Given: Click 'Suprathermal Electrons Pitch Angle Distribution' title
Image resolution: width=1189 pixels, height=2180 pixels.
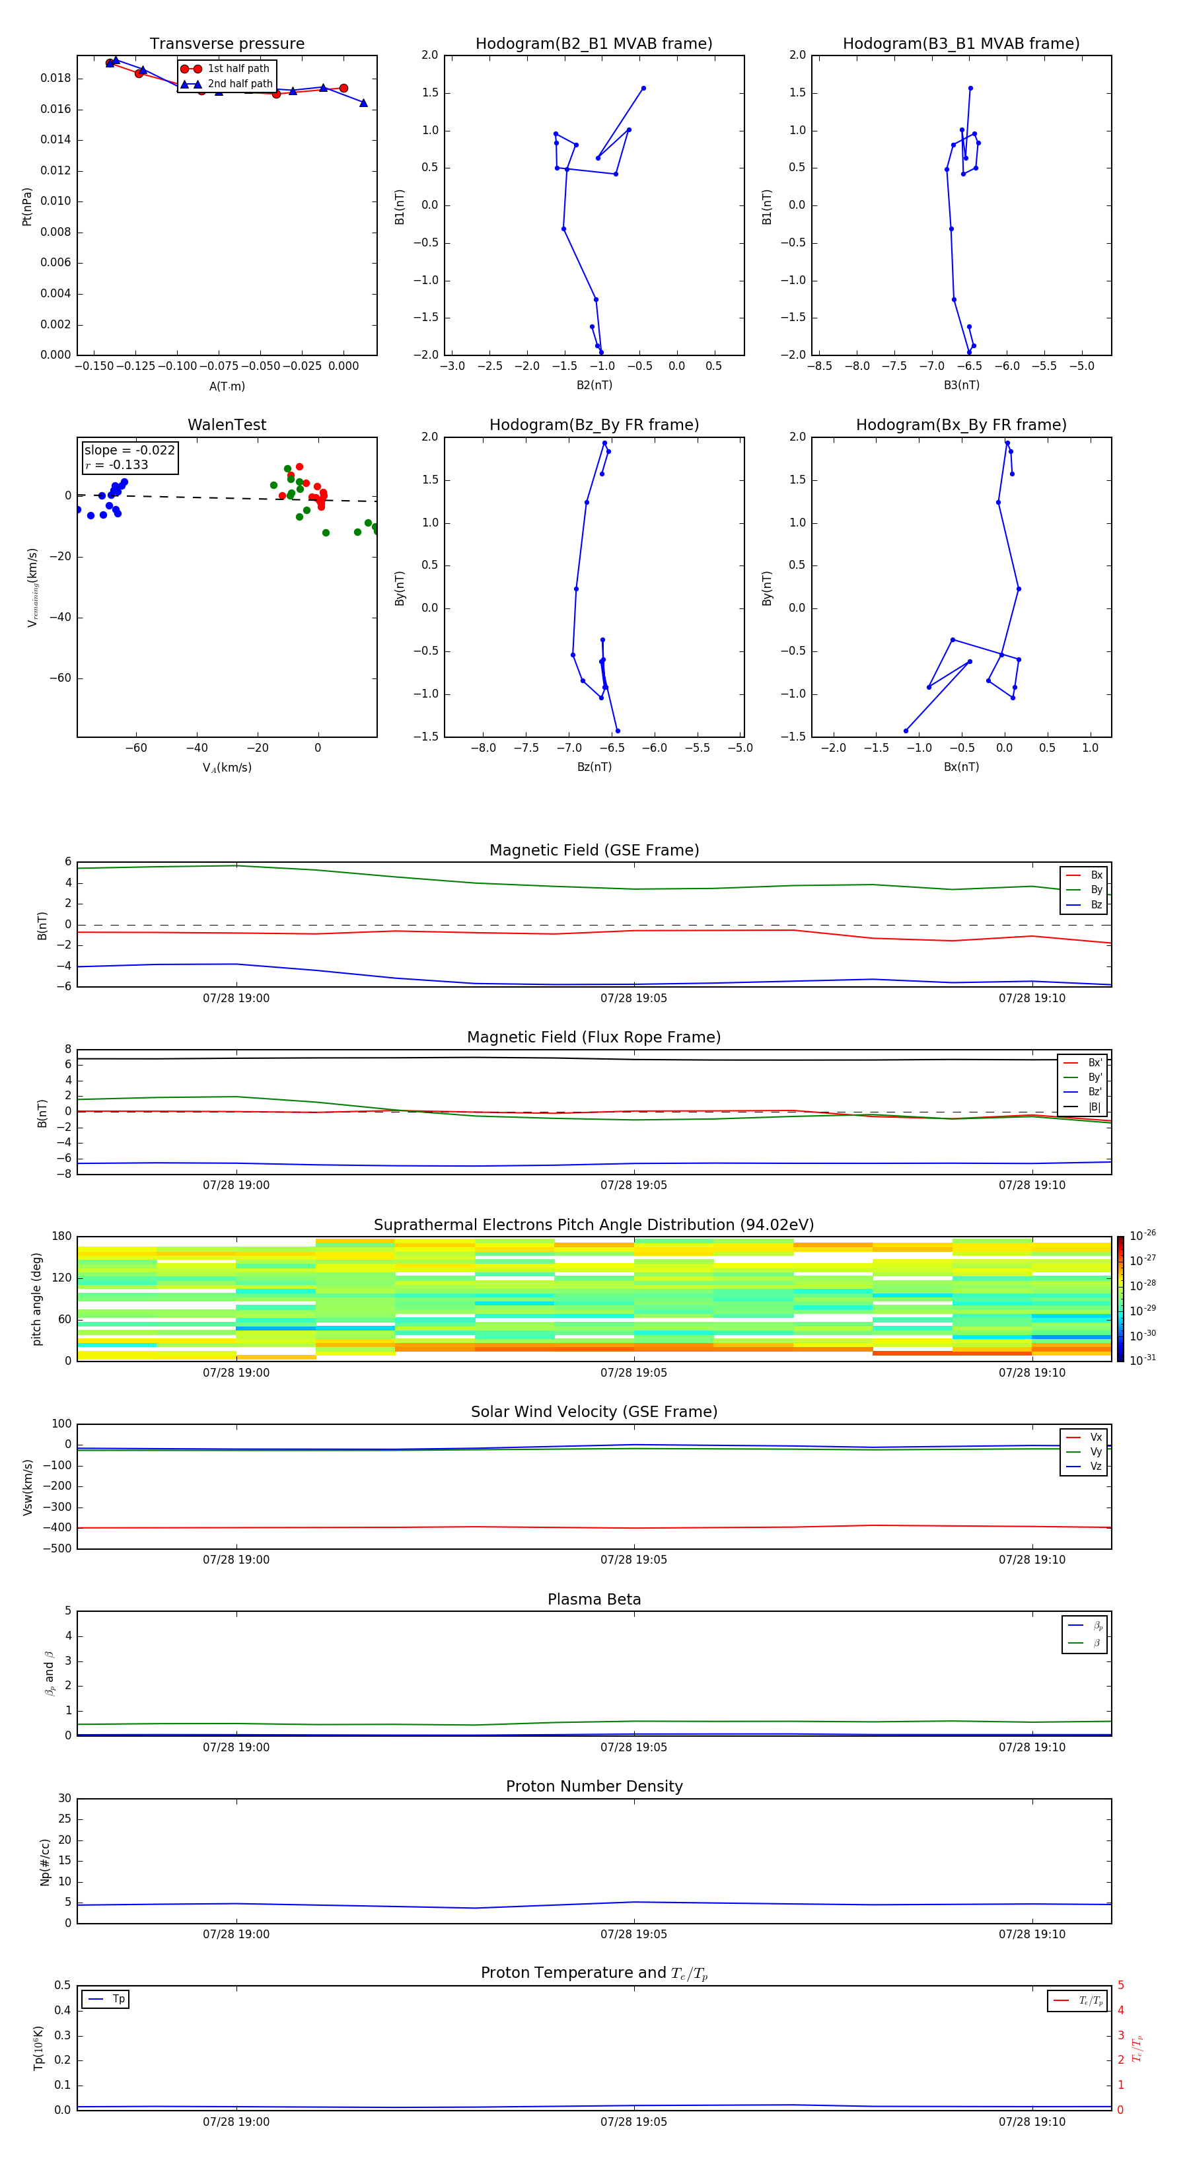Looking at the screenshot, I should click(594, 1225).
